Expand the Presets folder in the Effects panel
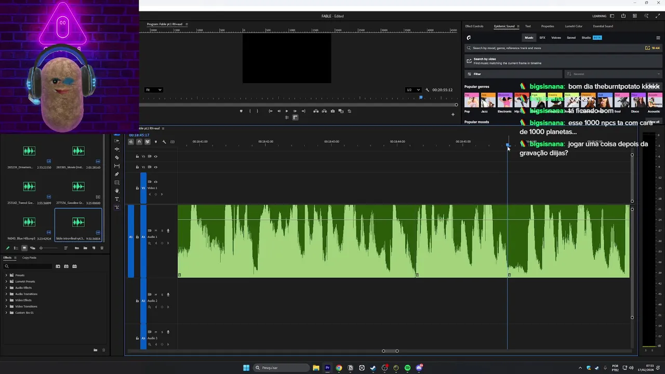 coord(6,275)
